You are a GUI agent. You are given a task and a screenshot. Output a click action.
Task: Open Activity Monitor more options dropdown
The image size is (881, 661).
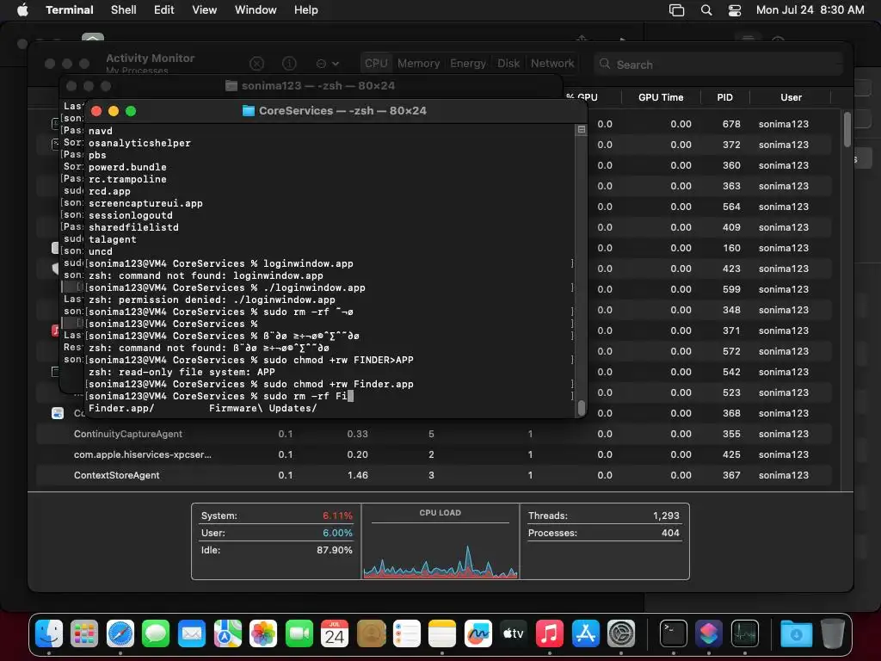(x=328, y=64)
